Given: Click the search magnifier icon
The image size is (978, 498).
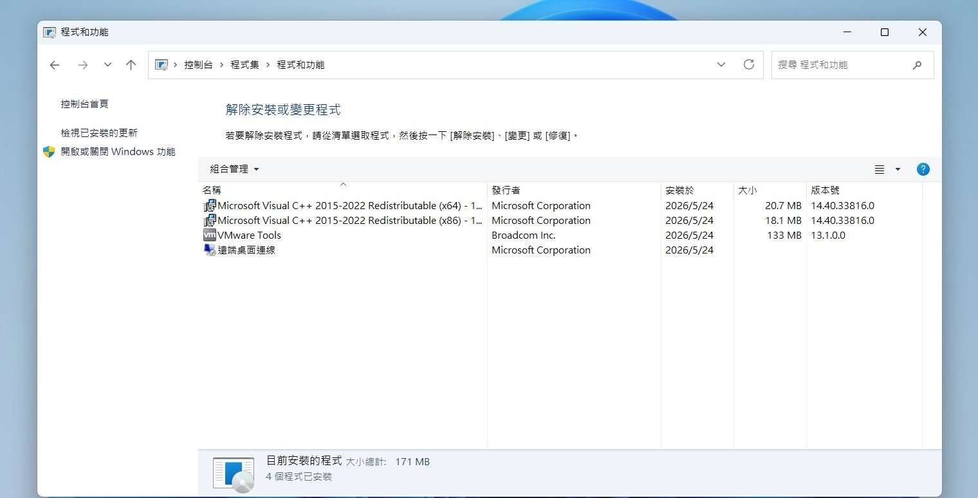Looking at the screenshot, I should (917, 65).
